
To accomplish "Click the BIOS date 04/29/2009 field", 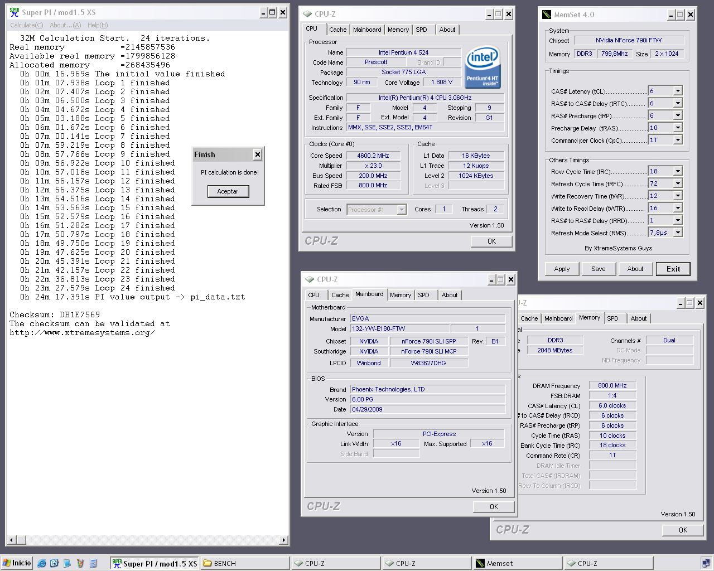I will click(427, 409).
